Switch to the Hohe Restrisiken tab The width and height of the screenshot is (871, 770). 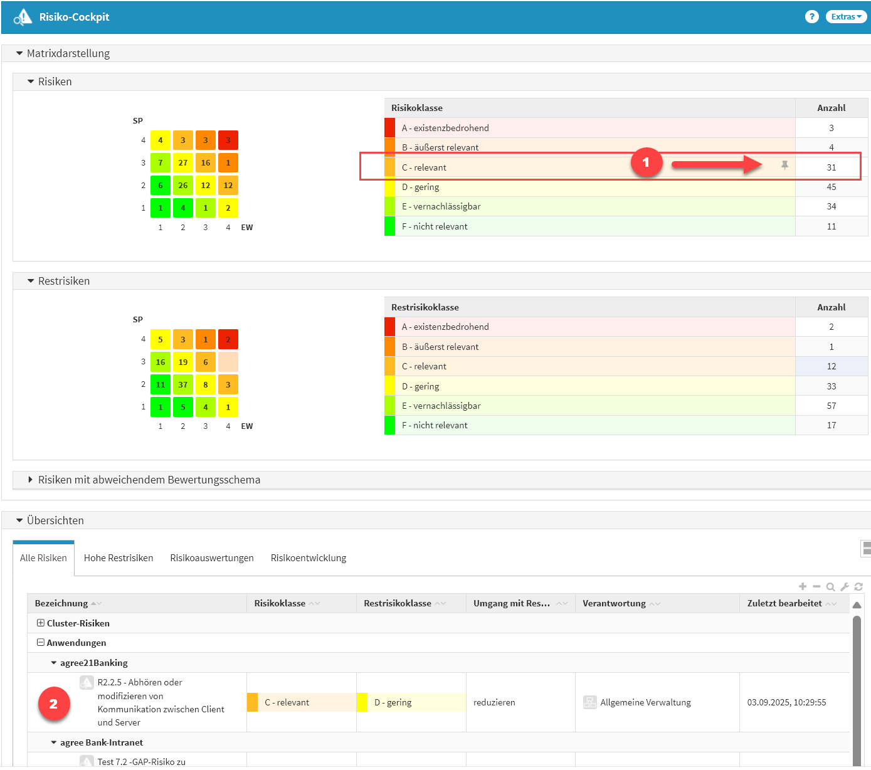119,558
